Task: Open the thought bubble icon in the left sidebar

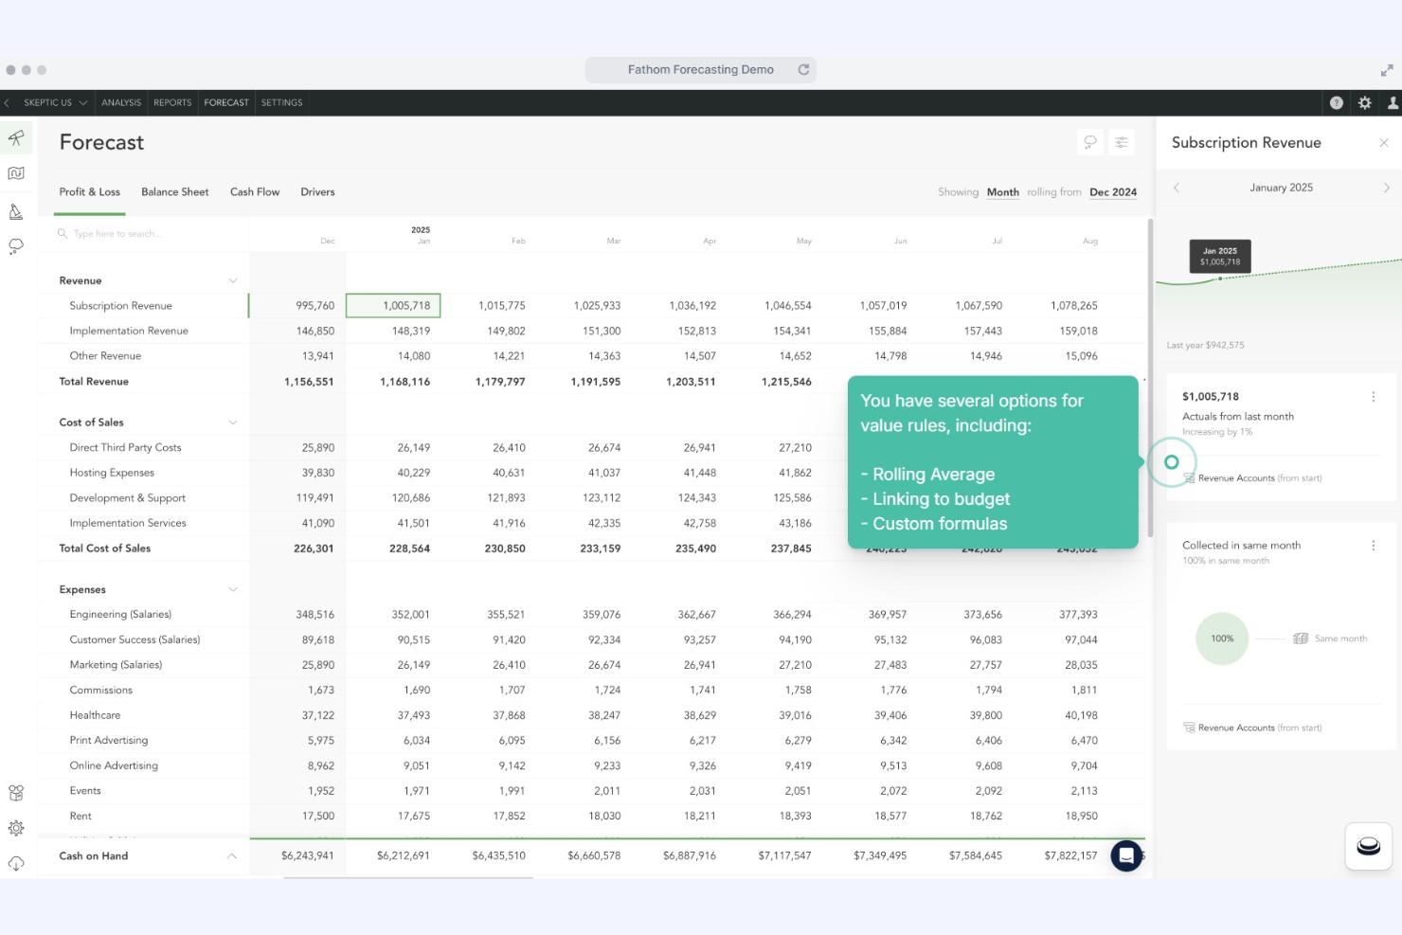Action: click(x=16, y=245)
